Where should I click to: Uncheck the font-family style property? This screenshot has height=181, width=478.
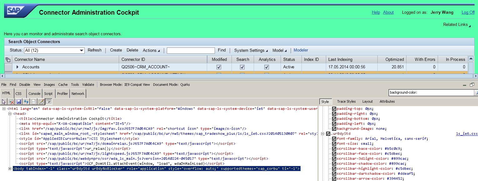click(334, 139)
